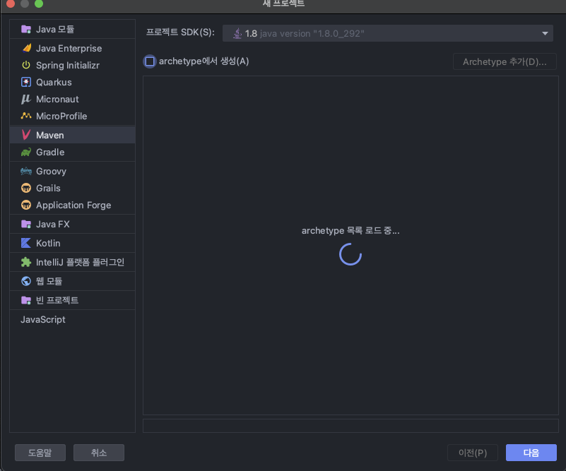Click the 다음 next button

(531, 453)
